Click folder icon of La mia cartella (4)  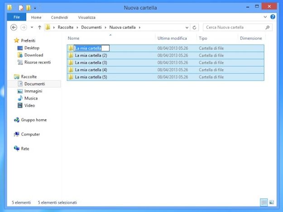click(71, 70)
